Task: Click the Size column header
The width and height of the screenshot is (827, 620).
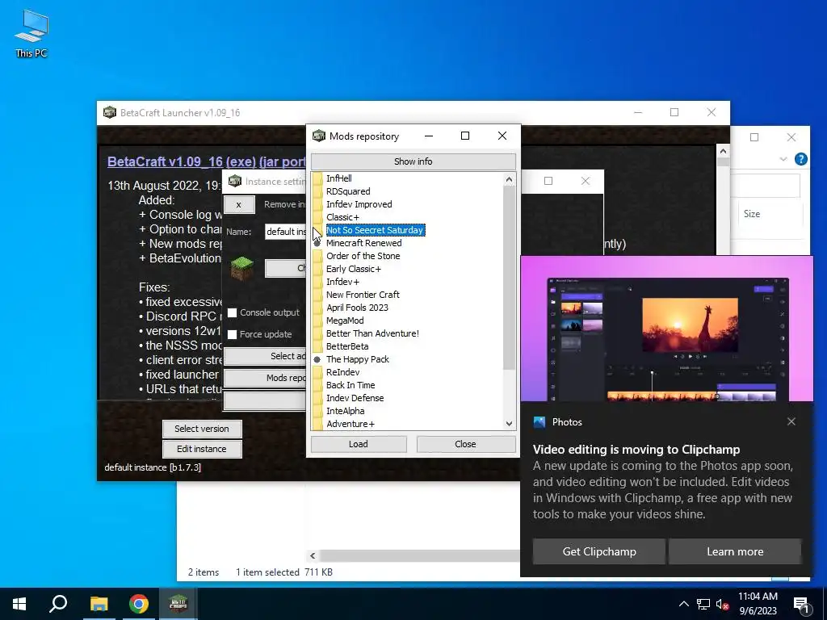Action: point(752,213)
